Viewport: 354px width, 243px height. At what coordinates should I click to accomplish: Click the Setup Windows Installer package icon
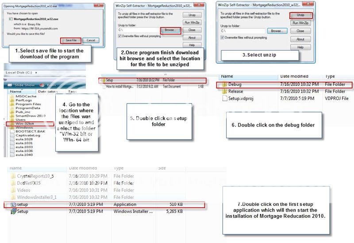12,212
